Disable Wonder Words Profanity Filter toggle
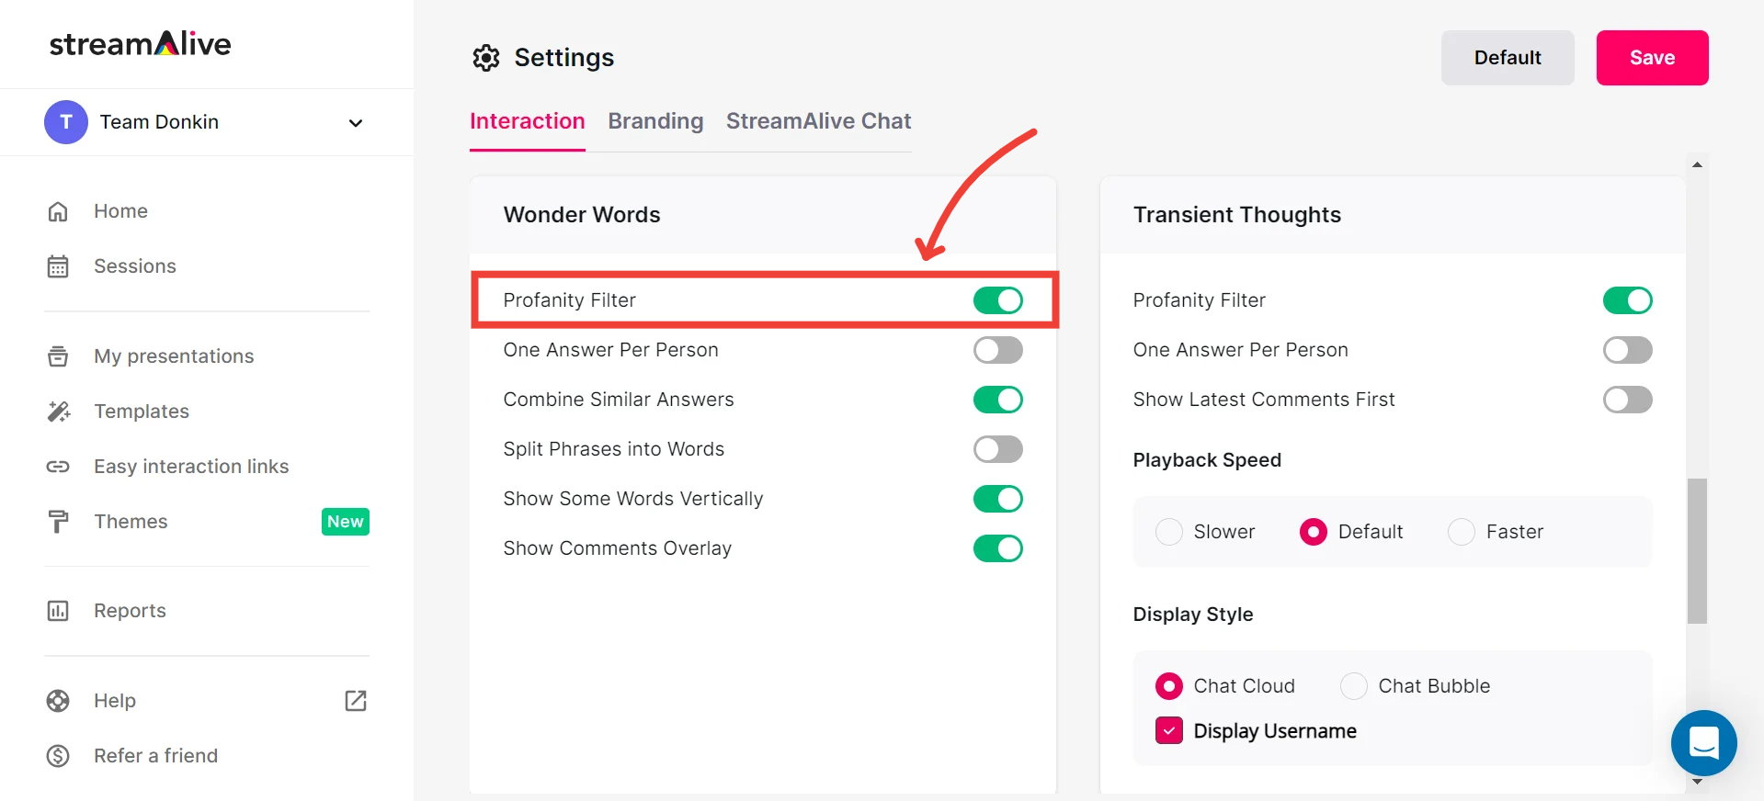Viewport: 1764px width, 801px height. 997,300
